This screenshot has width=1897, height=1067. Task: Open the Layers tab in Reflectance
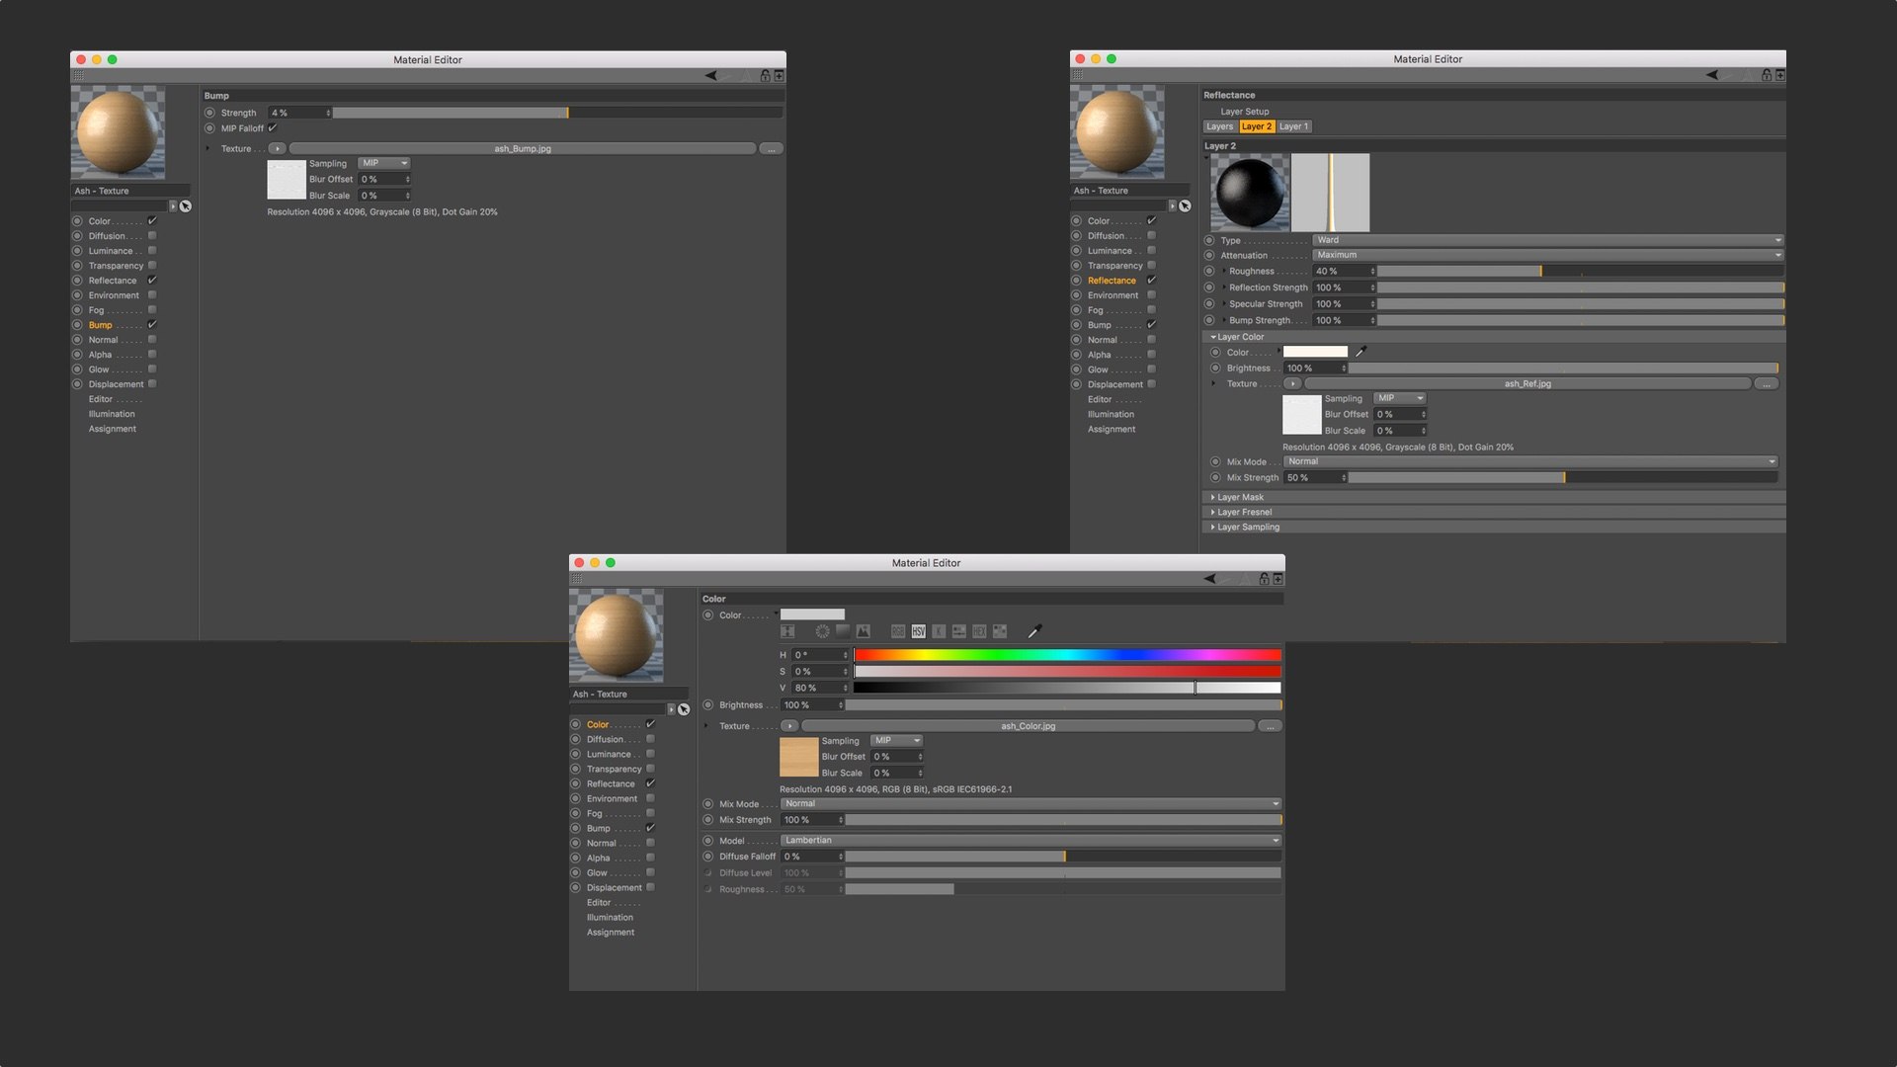(1219, 126)
